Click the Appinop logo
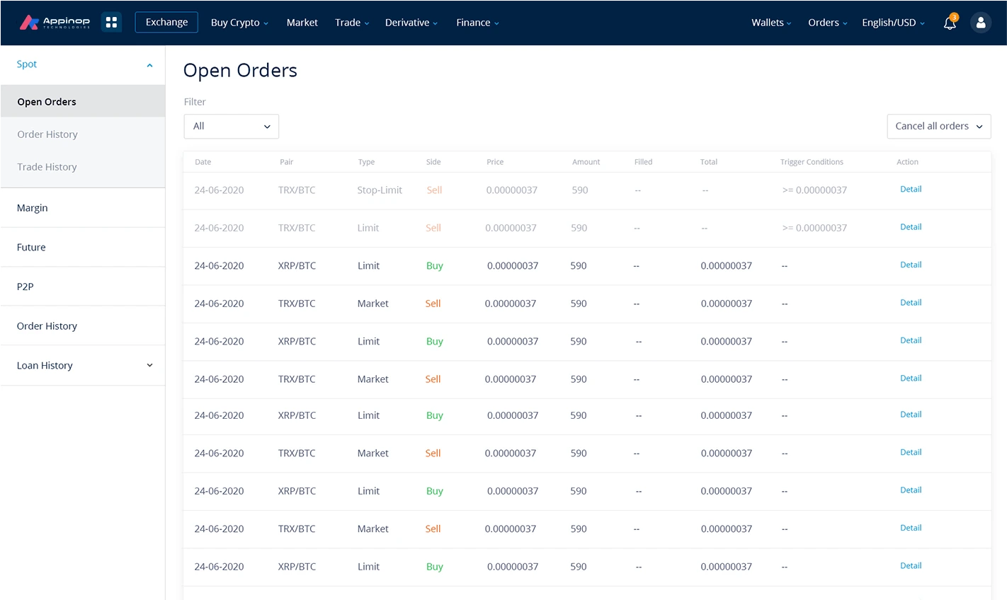The image size is (1007, 600). [x=55, y=23]
